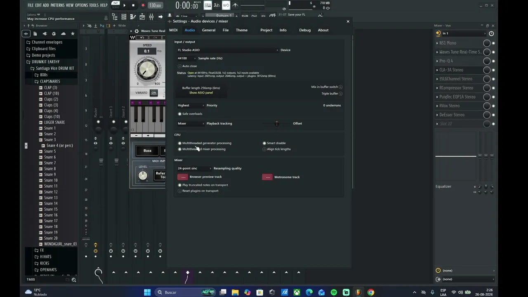Click the mixer latency clock icon
This screenshot has width=528, height=297.
(x=491, y=33)
